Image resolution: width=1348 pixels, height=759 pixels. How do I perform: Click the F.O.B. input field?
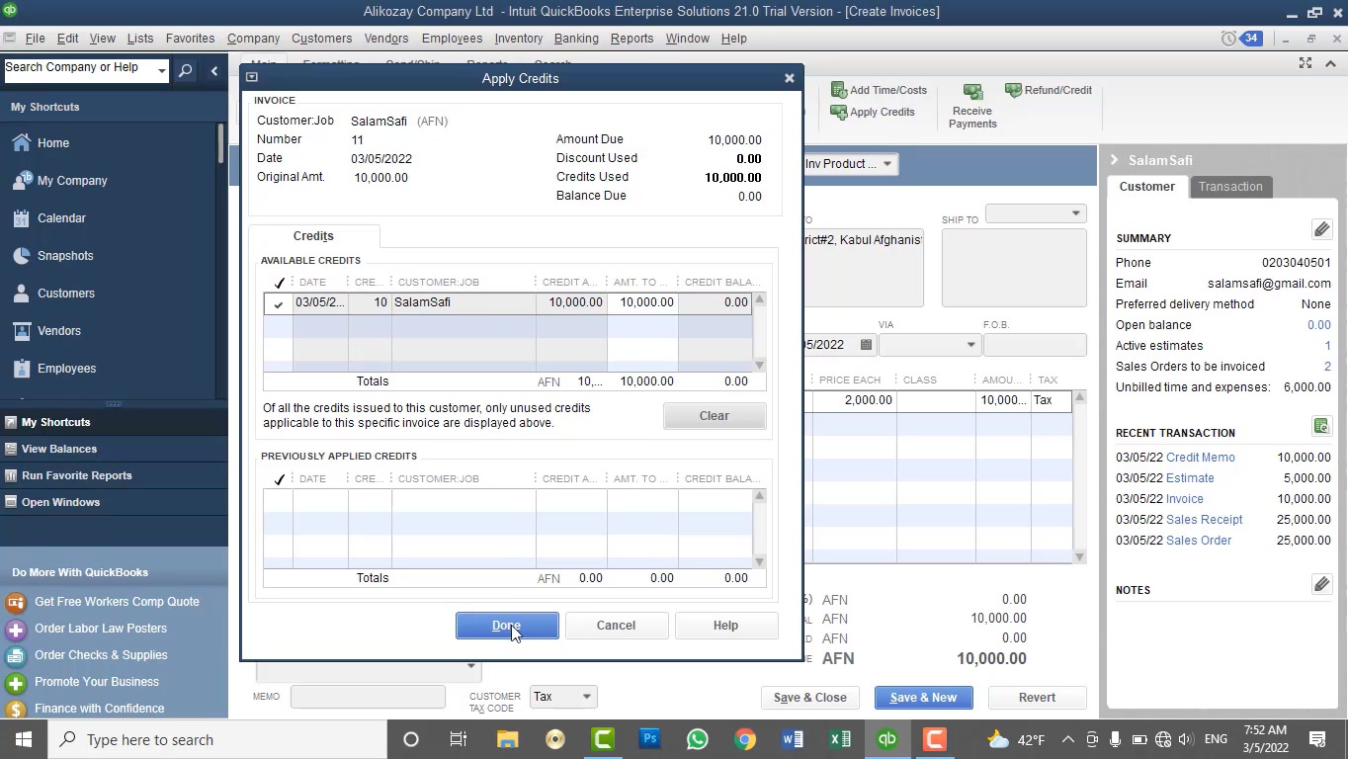[x=1035, y=345]
